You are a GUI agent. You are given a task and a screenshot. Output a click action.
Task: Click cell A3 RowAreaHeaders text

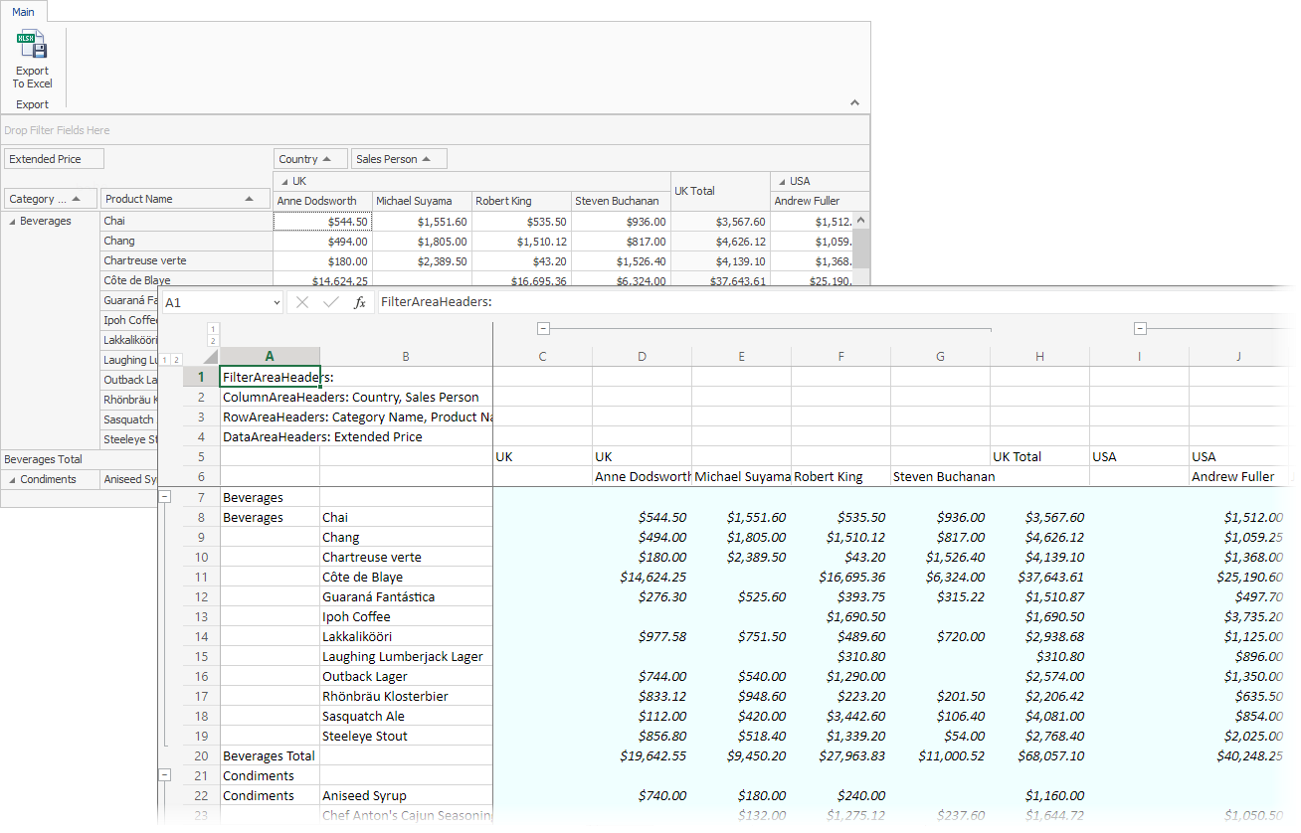tap(357, 416)
